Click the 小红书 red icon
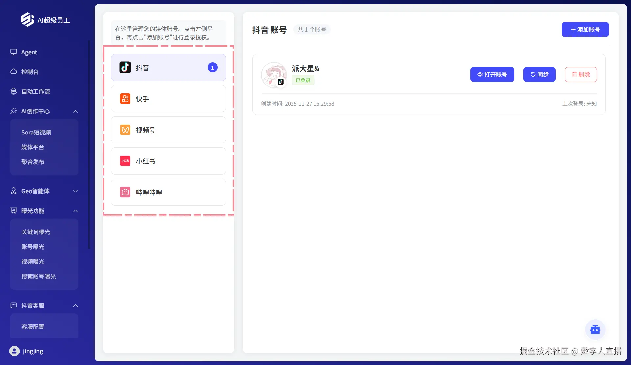The height and width of the screenshot is (365, 631). (x=125, y=161)
